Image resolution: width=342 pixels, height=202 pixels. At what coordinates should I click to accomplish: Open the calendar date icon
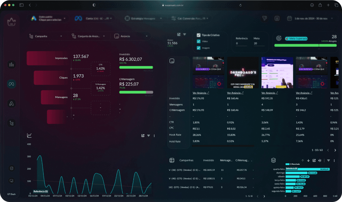[x=289, y=19]
